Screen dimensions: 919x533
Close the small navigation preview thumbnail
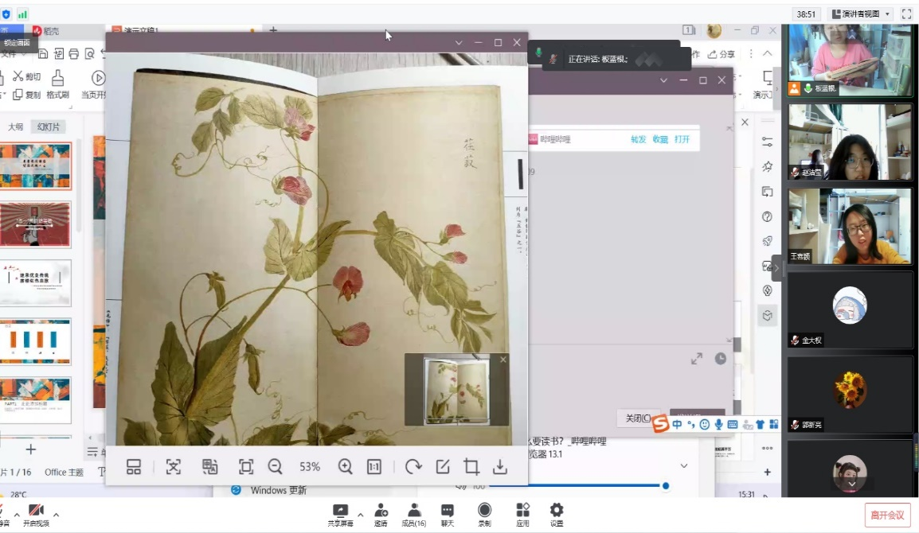(x=503, y=360)
